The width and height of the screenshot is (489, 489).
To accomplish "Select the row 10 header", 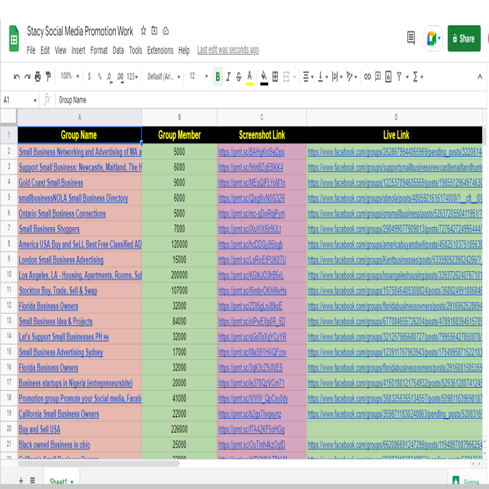I will click(x=9, y=275).
